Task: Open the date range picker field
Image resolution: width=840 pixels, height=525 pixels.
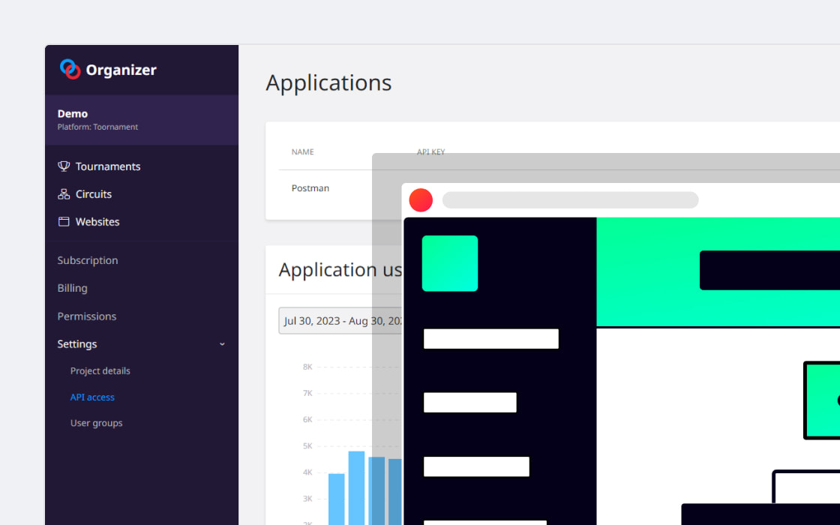Action: click(x=341, y=321)
